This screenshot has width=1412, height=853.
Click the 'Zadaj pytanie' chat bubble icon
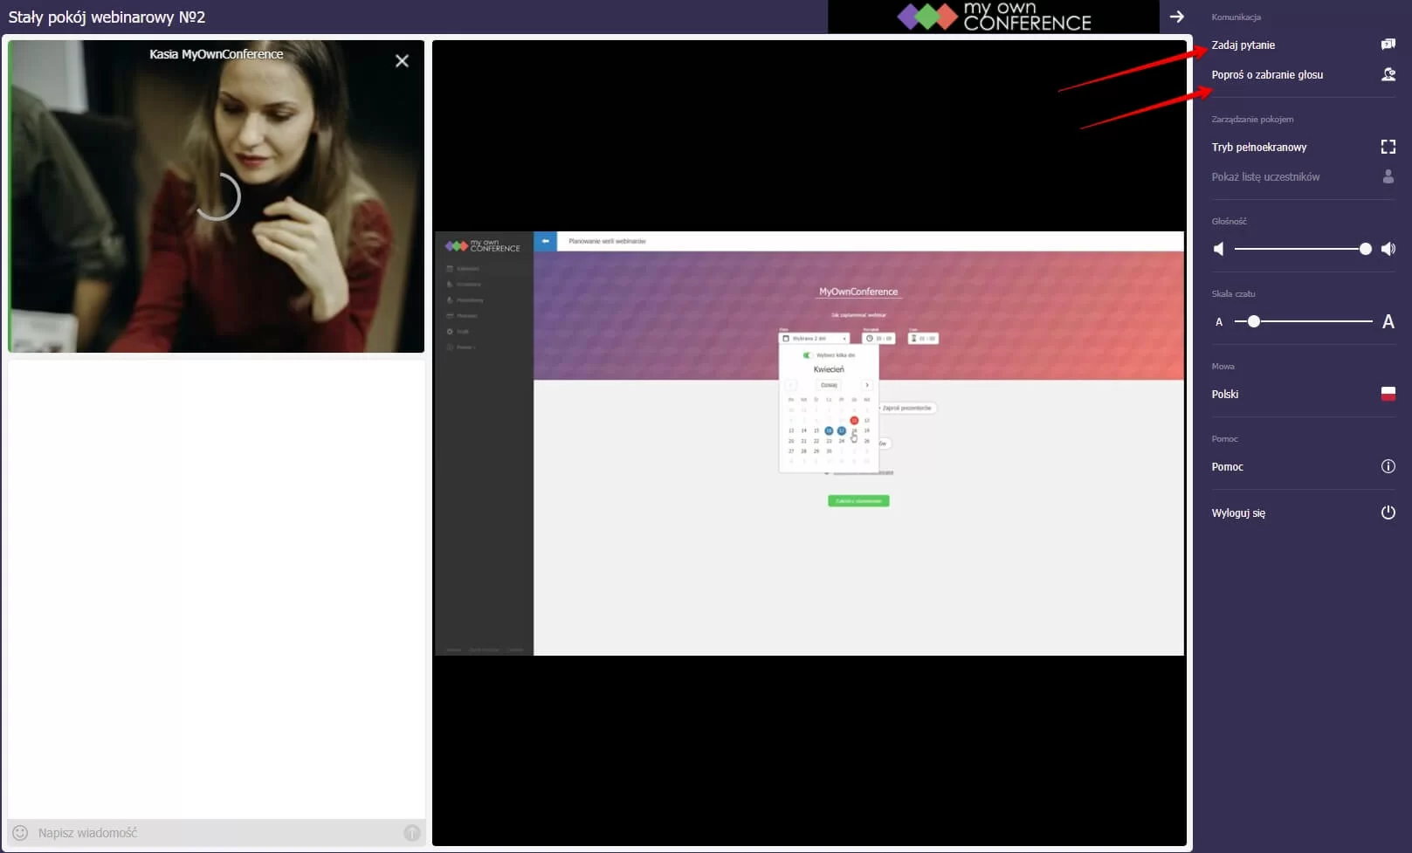pos(1388,45)
